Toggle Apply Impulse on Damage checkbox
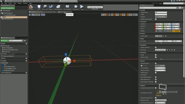Viewport: 185px width, 104px height. (156, 82)
